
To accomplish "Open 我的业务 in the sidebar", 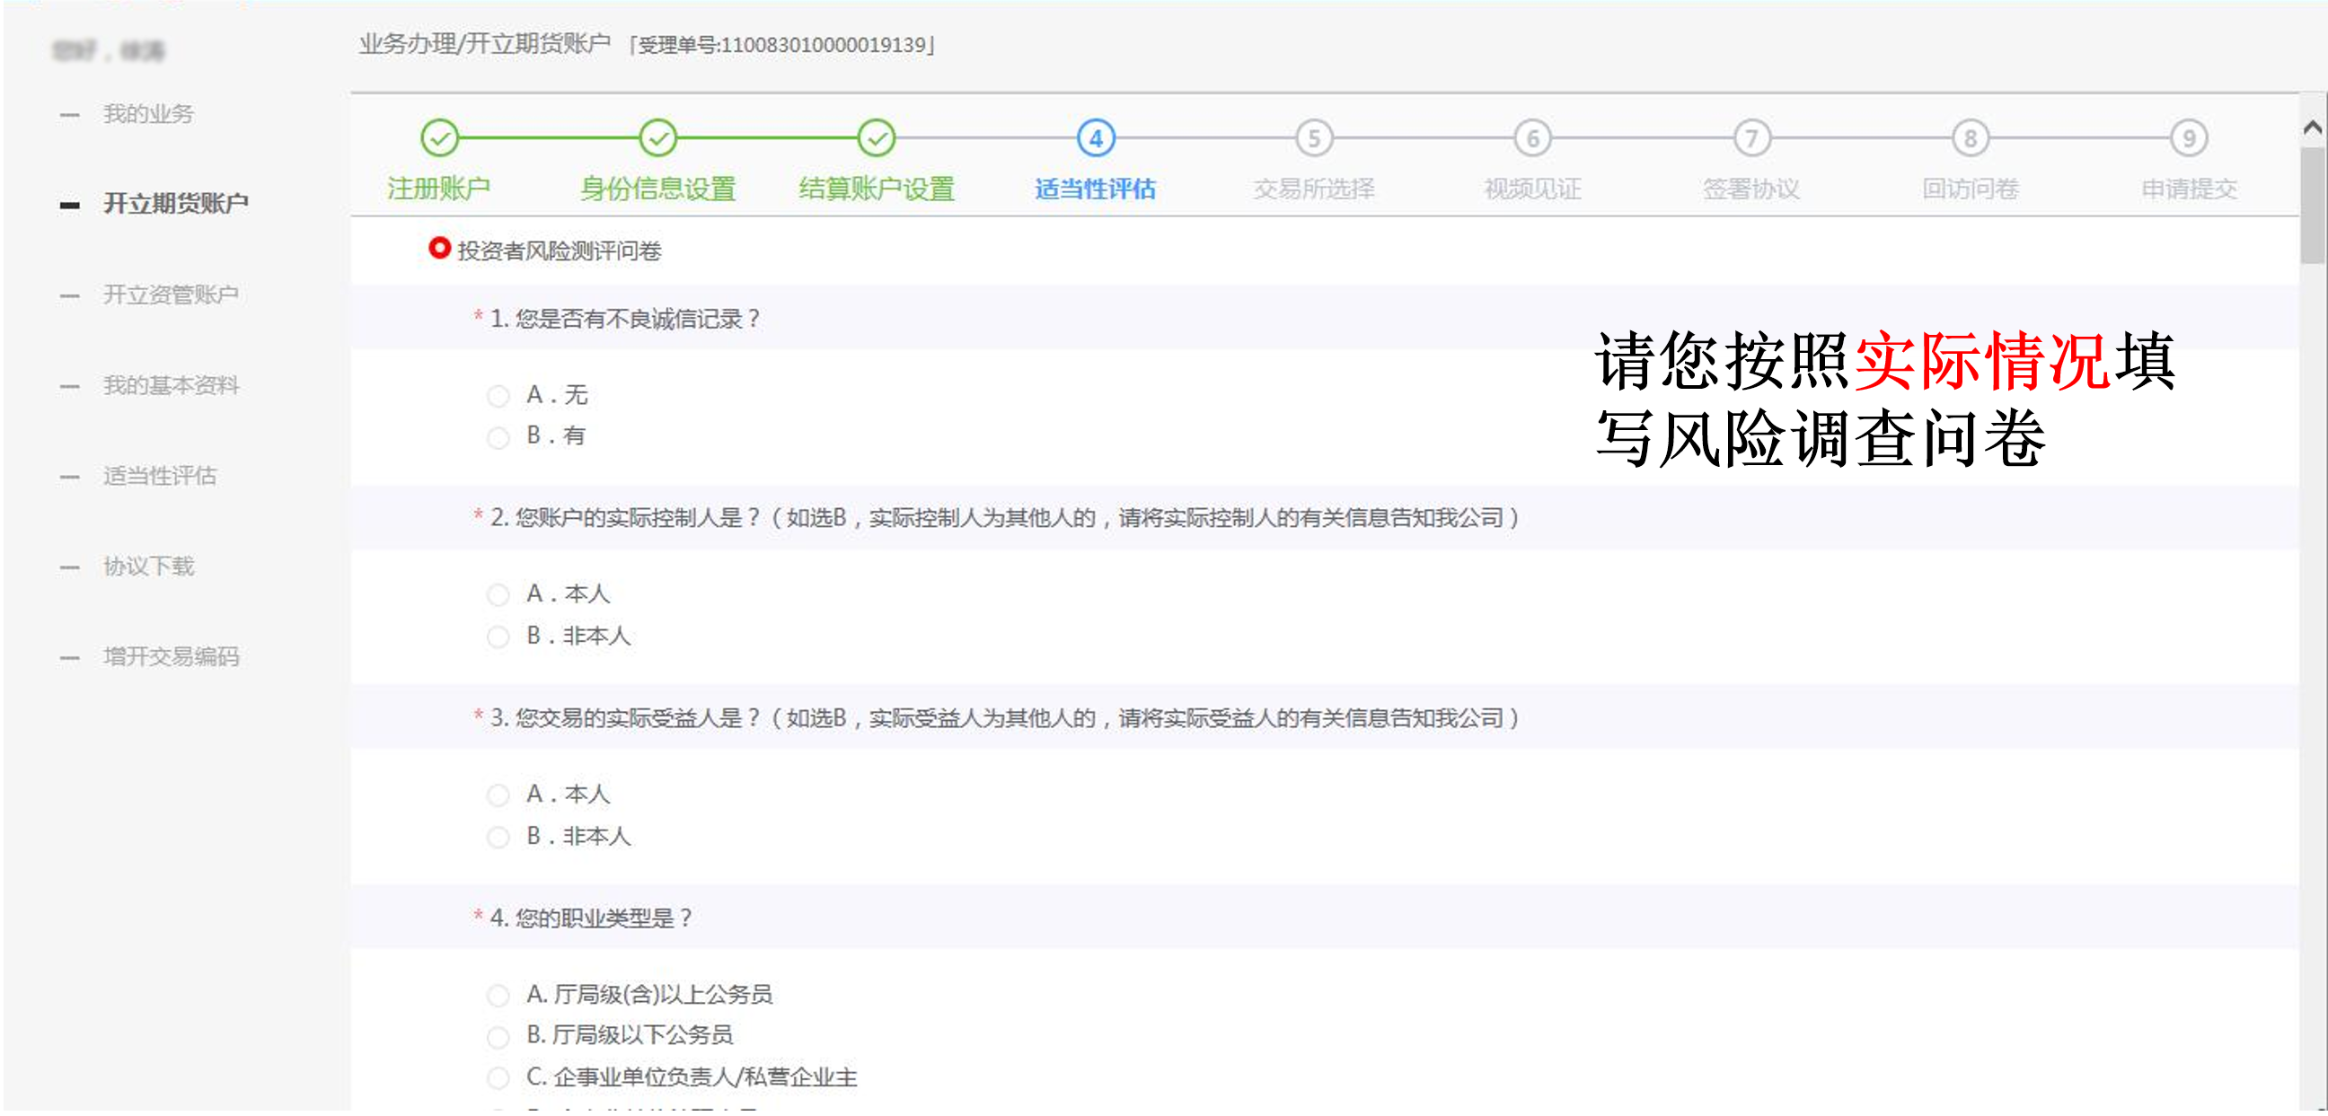I will click(148, 114).
